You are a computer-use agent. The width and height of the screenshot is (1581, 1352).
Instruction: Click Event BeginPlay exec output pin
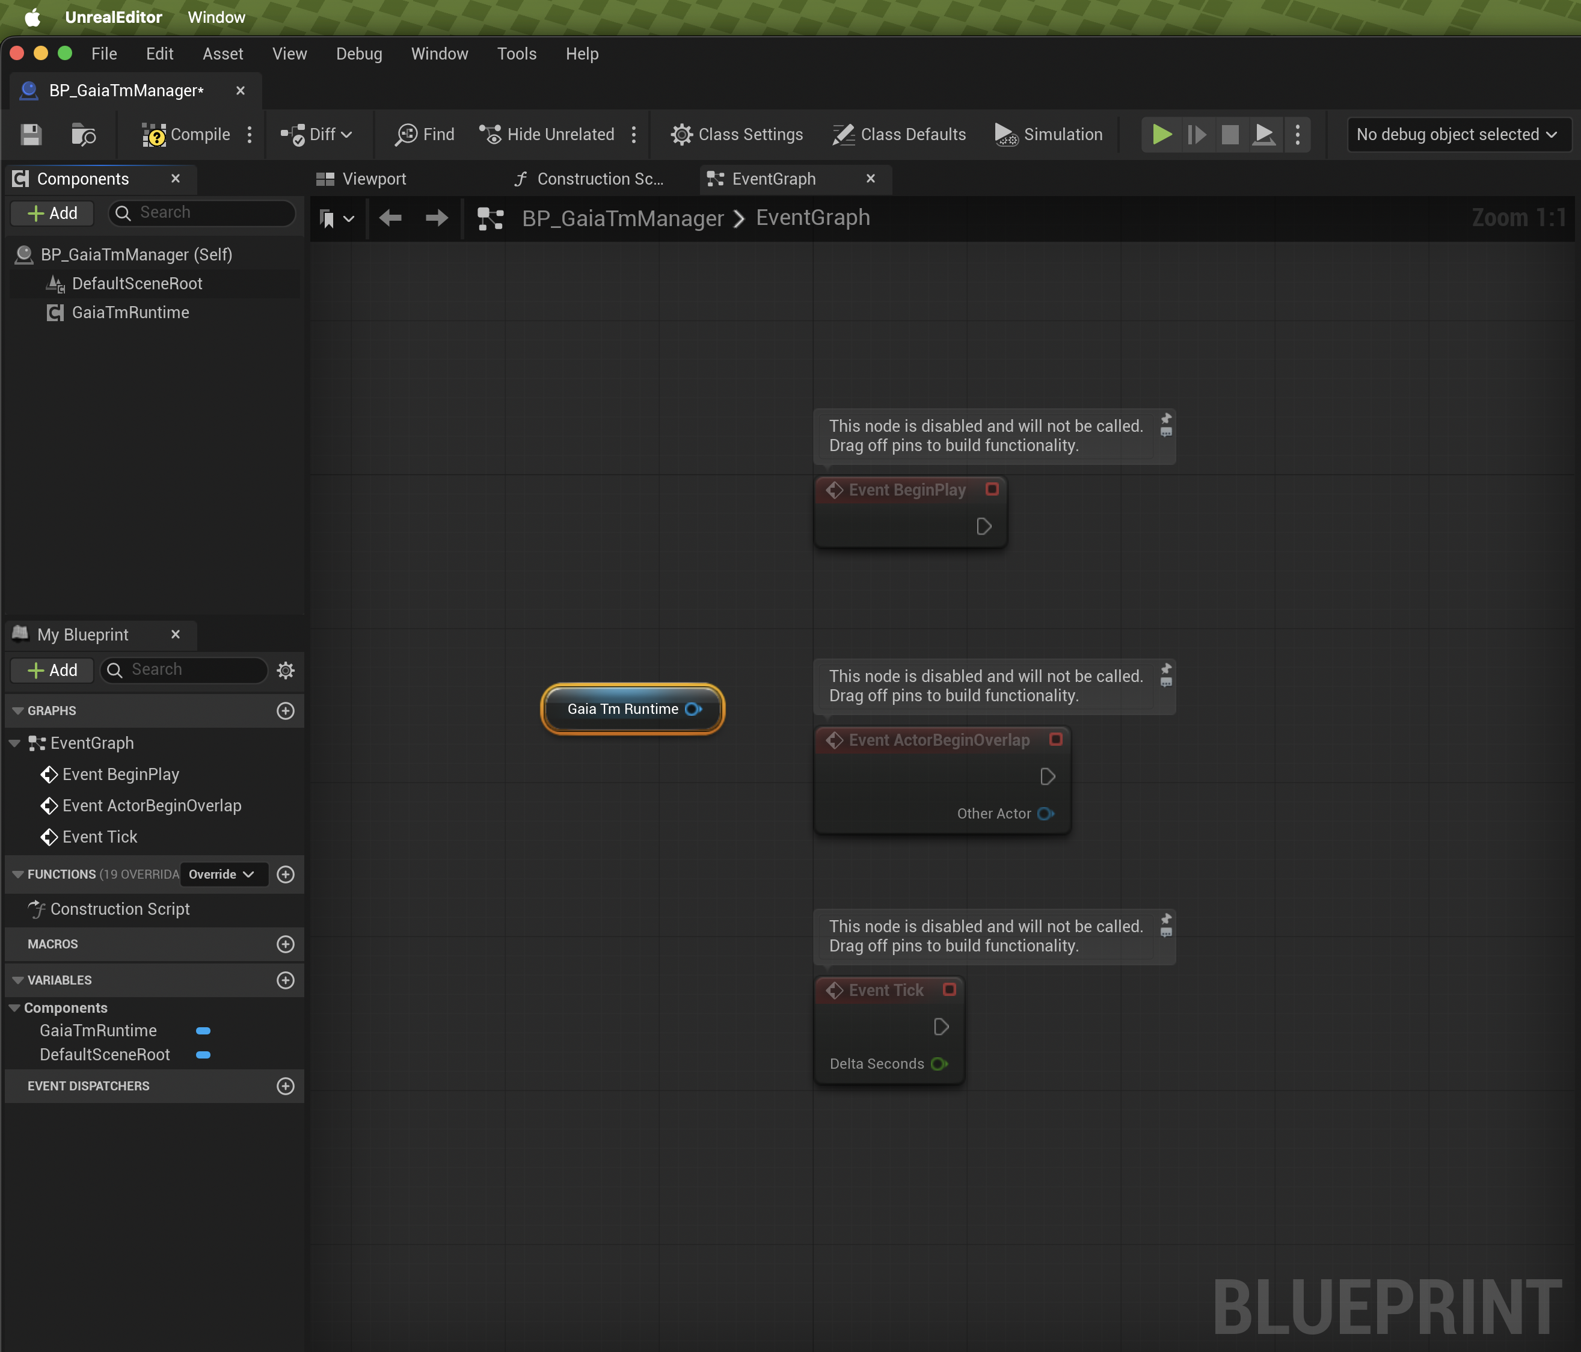[x=984, y=526]
